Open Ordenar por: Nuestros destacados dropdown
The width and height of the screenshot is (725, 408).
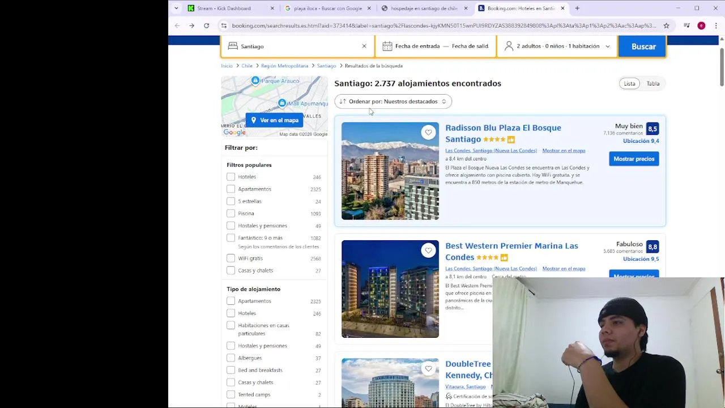(x=393, y=101)
